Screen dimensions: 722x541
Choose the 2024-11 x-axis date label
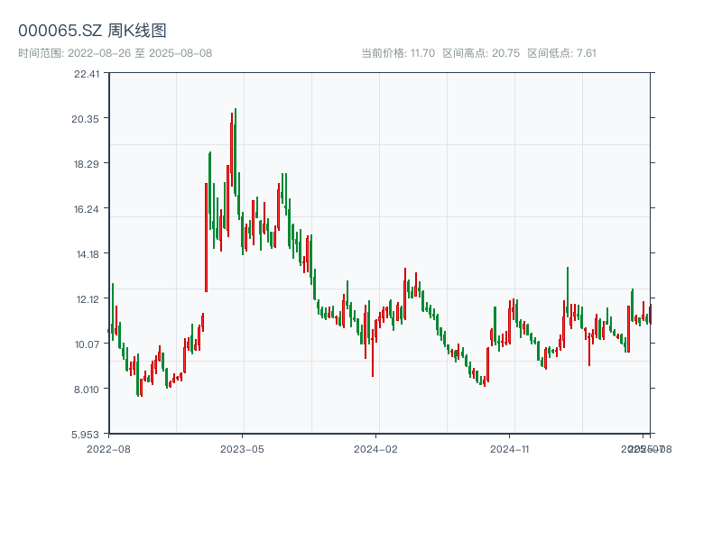tap(511, 448)
